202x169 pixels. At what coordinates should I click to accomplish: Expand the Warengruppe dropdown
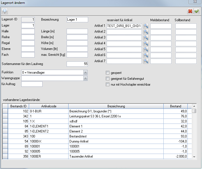click(85, 78)
